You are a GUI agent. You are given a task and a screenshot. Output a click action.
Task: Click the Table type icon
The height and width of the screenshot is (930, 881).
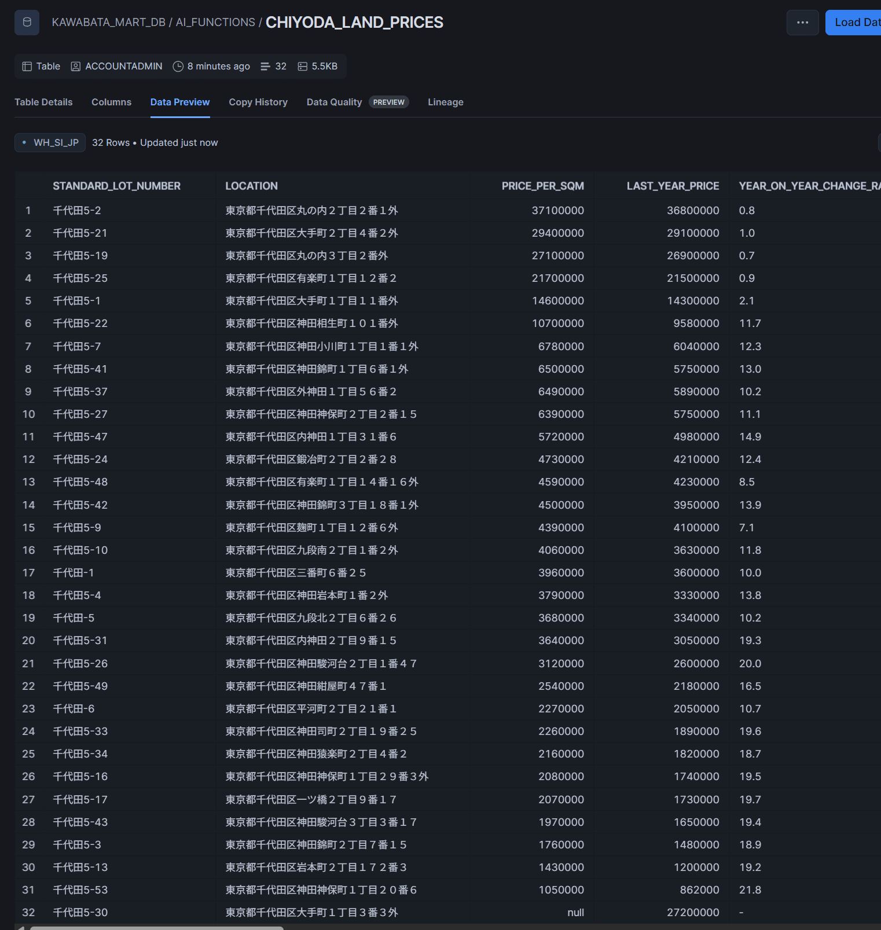coord(27,67)
